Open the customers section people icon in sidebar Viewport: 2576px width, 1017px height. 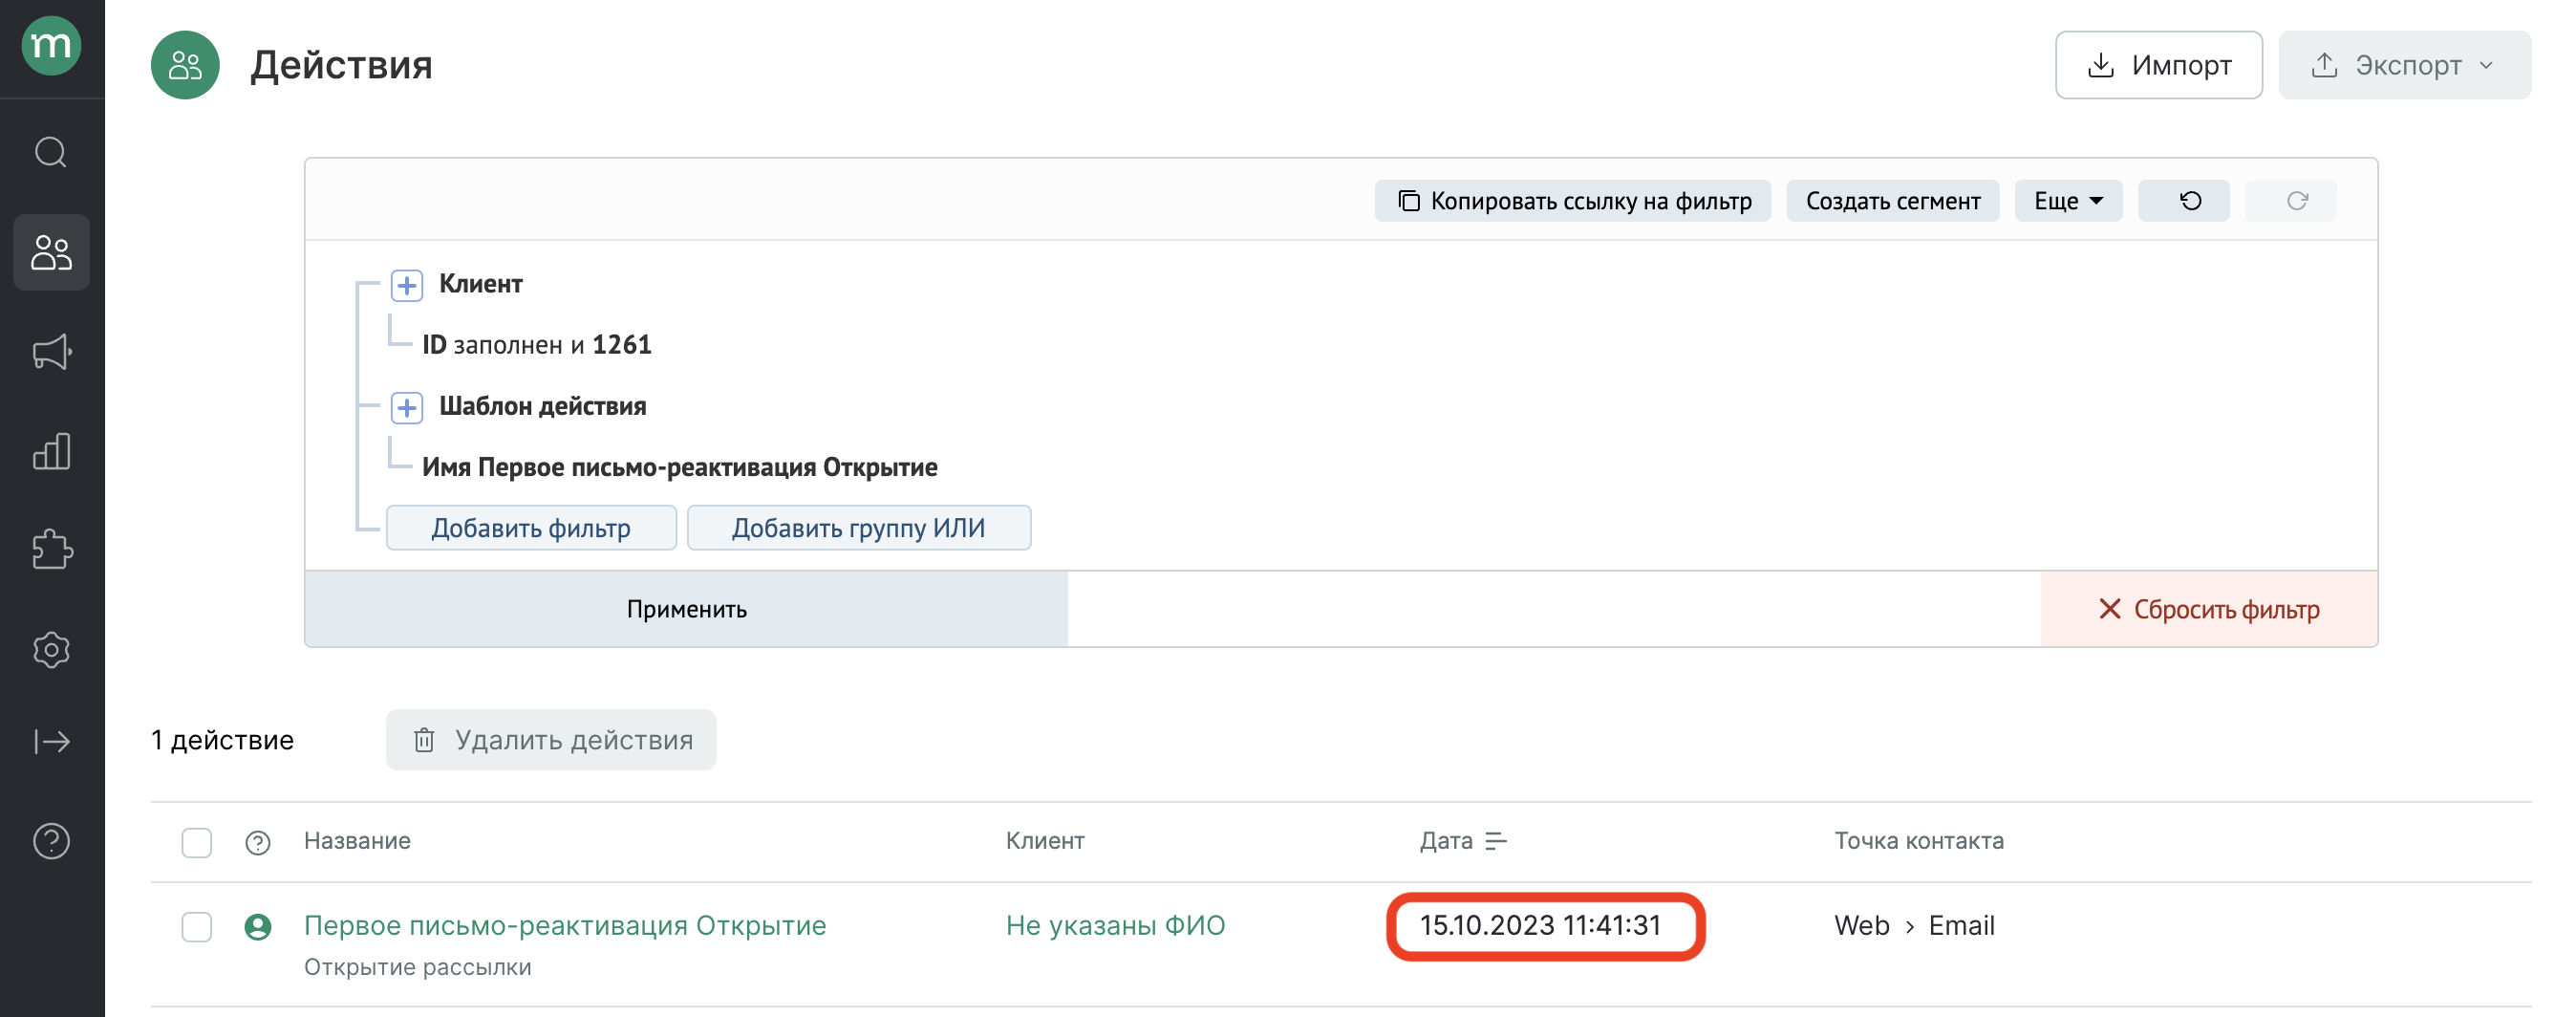point(51,252)
